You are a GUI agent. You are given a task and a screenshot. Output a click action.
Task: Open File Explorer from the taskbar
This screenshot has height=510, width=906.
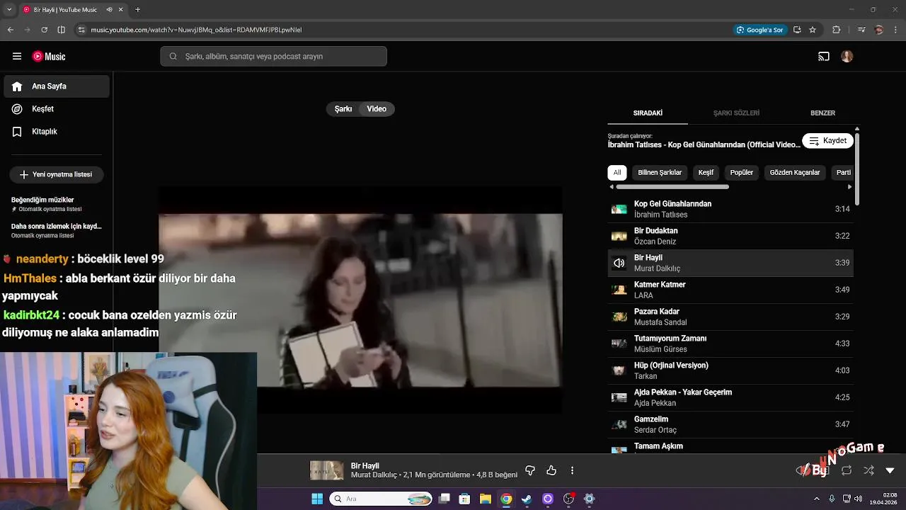[486, 499]
